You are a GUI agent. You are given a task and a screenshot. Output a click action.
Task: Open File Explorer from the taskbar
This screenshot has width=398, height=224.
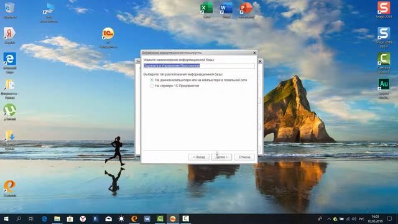57,218
